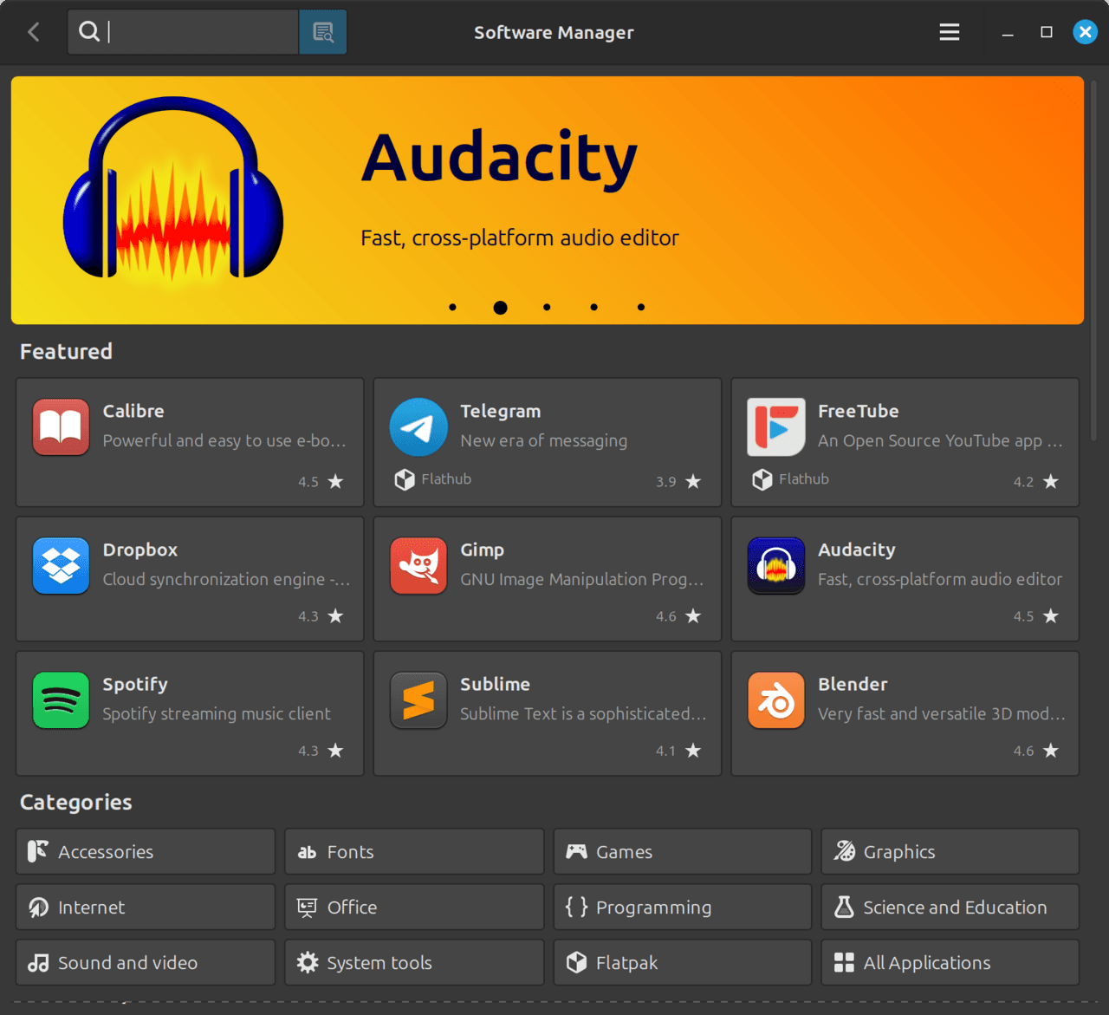
Task: Show All Applications
Action: click(x=950, y=962)
